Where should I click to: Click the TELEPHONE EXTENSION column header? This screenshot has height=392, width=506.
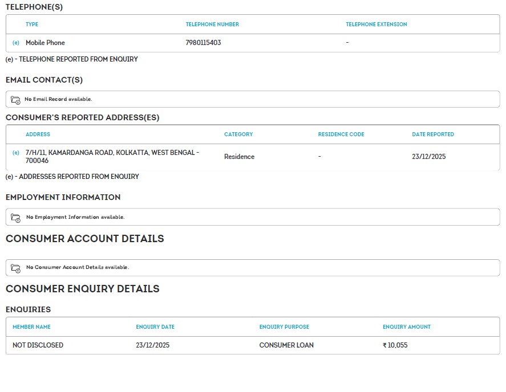click(x=376, y=24)
